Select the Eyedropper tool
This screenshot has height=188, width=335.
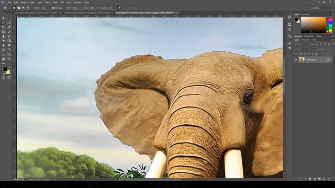(x=9, y=27)
